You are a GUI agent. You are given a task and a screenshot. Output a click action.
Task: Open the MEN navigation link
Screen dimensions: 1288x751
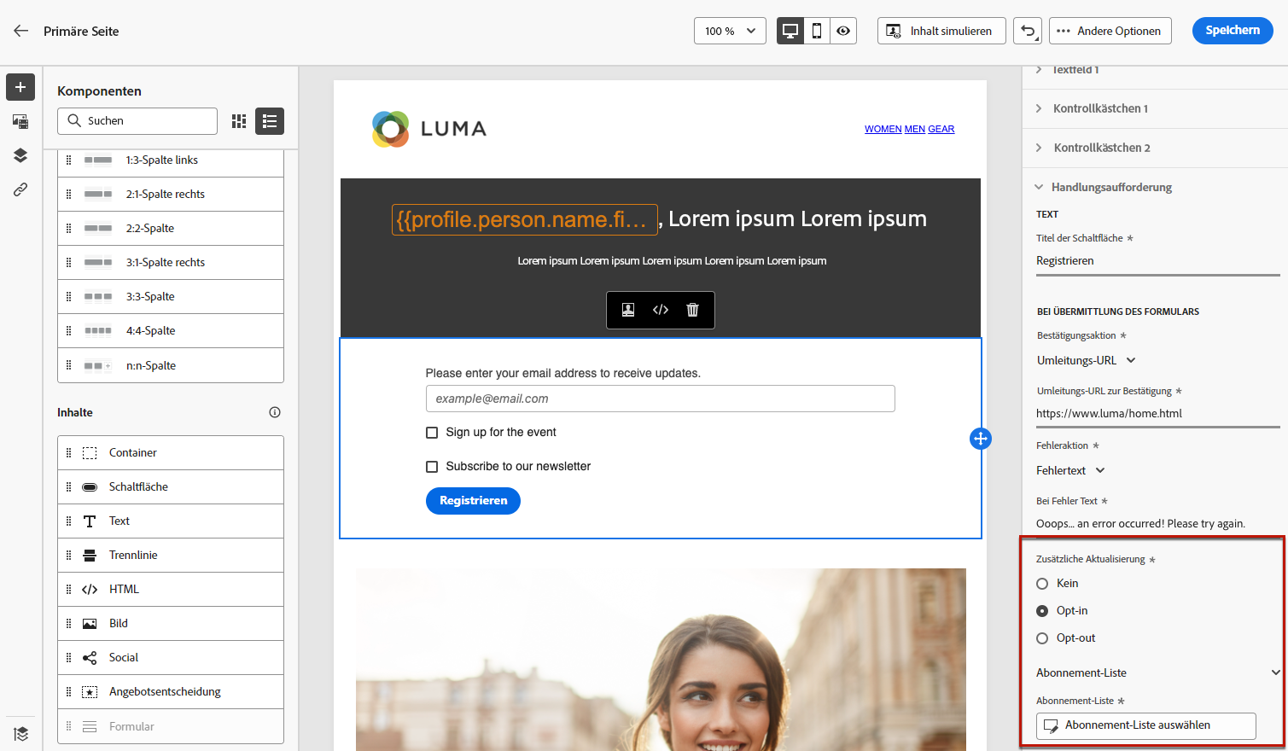915,130
